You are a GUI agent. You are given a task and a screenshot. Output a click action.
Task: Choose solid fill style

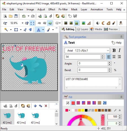(73, 103)
